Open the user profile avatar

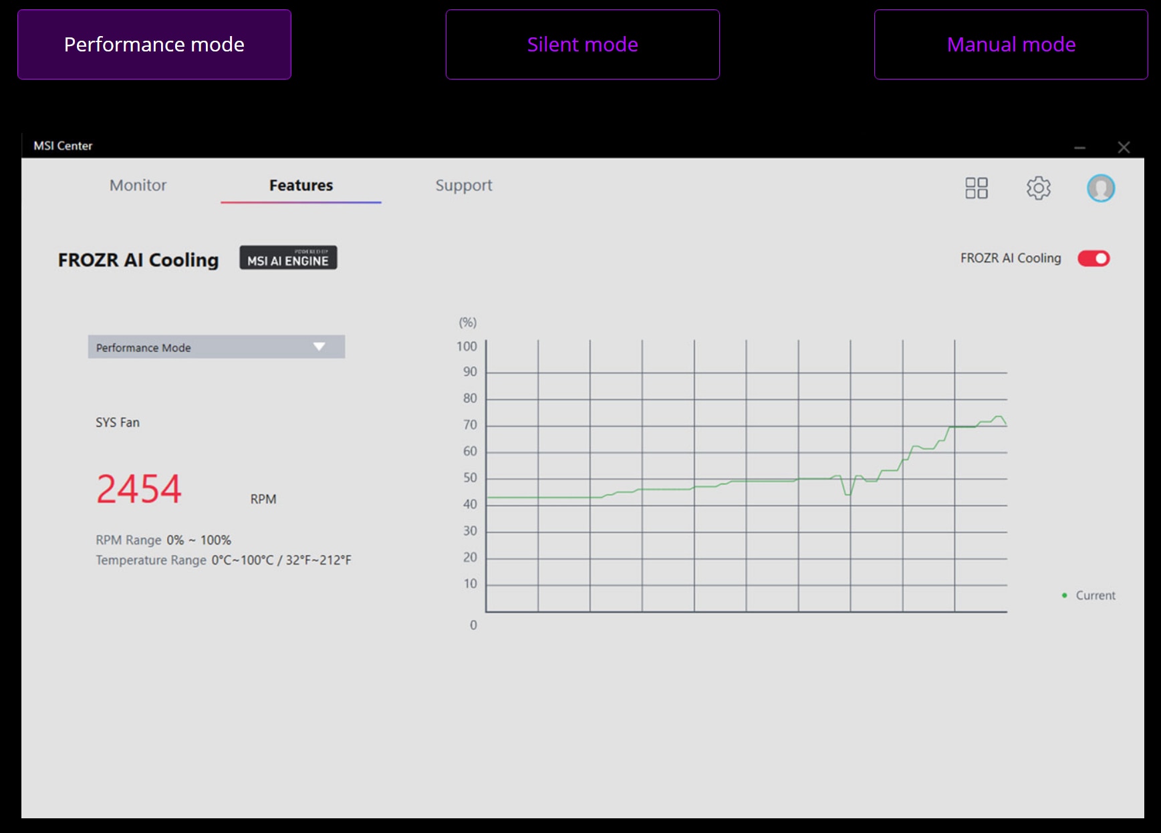click(x=1100, y=188)
